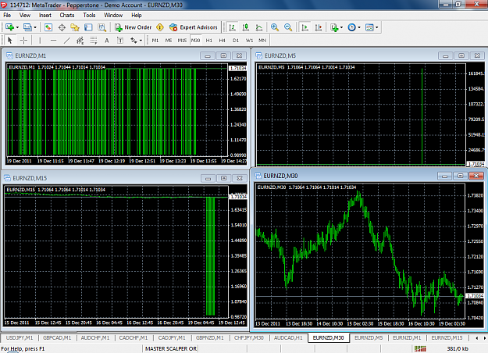
Task: Toggle the Terminal panel icon
Action: coord(88,27)
